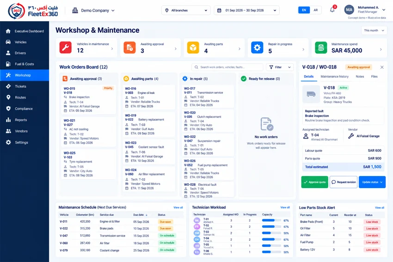Click the Due soon status for V-011
393x262 pixels.
(x=166, y=222)
